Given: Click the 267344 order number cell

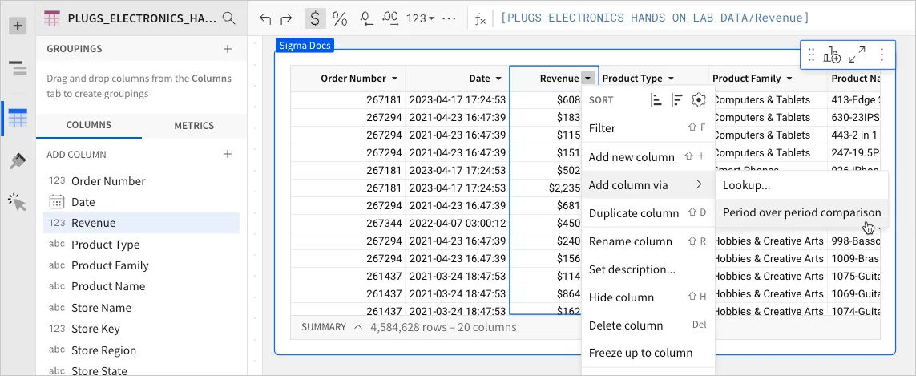Looking at the screenshot, I should point(348,223).
